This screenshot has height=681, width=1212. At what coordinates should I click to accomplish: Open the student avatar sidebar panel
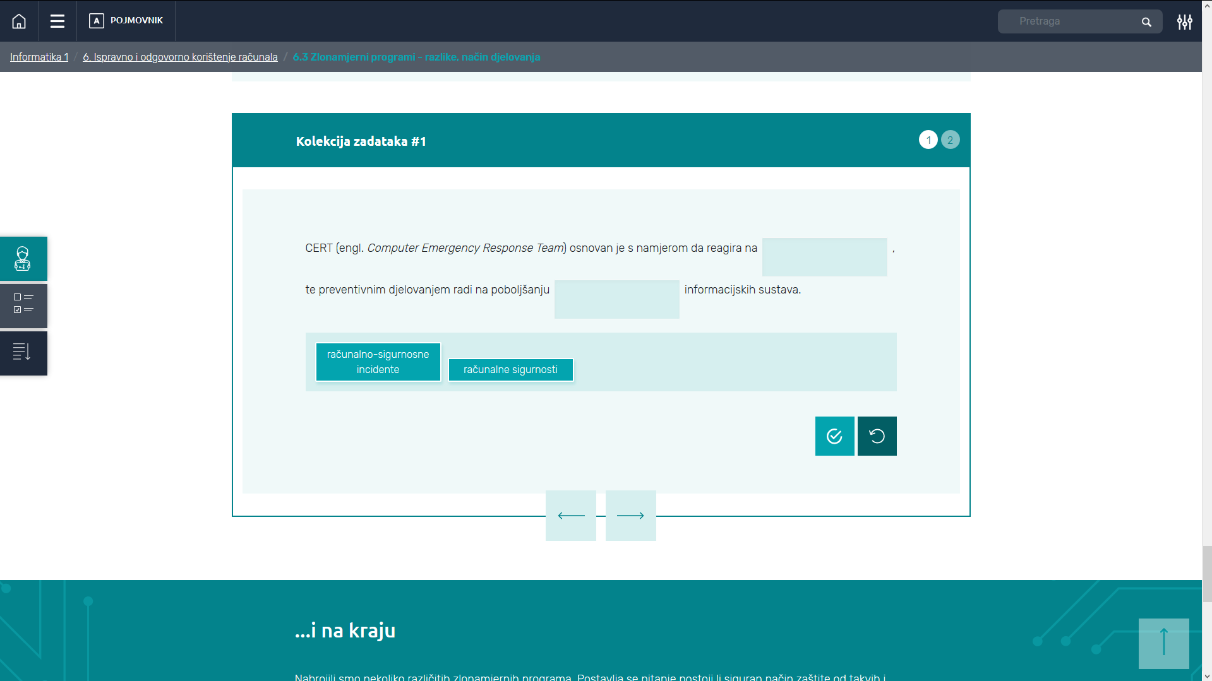point(23,259)
